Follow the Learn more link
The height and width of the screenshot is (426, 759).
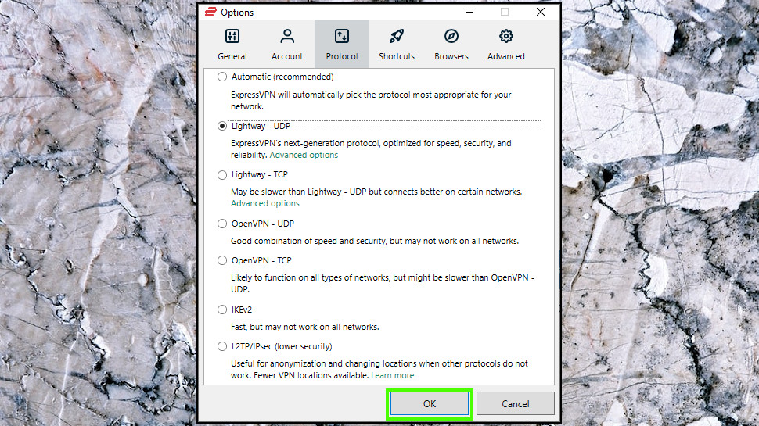(x=393, y=375)
